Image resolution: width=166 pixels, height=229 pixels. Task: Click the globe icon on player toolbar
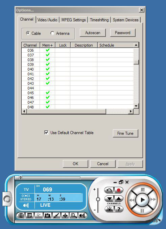[x=21, y=215]
